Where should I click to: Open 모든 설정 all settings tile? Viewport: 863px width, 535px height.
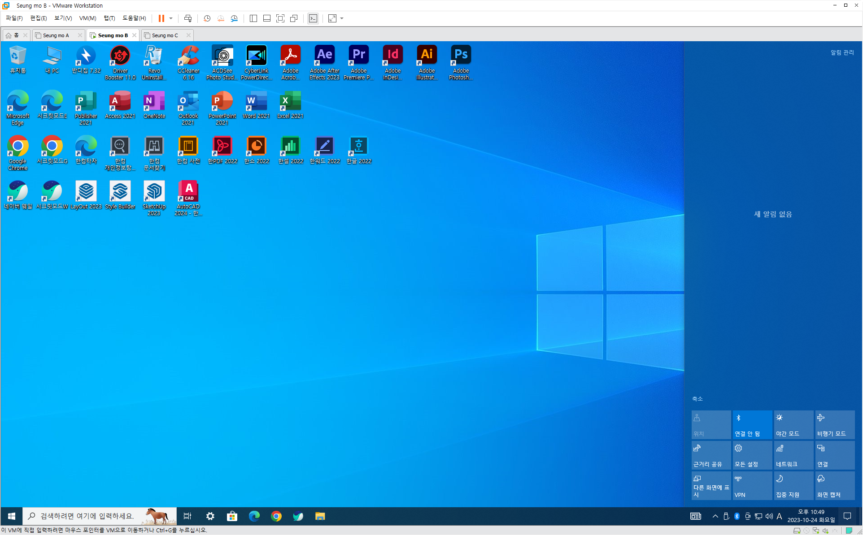click(x=752, y=455)
